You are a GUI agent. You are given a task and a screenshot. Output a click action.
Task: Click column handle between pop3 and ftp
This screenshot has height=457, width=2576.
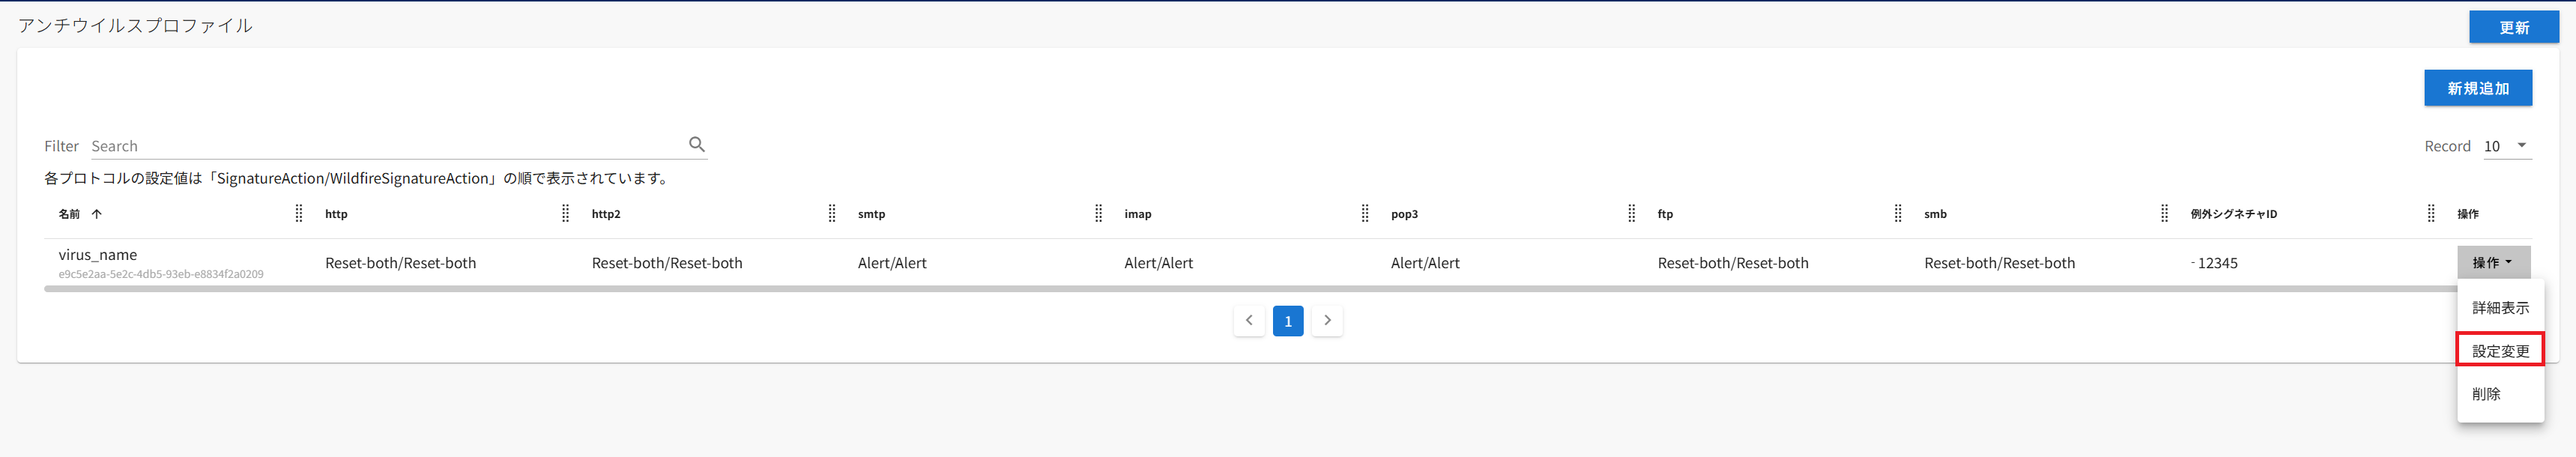1631,213
